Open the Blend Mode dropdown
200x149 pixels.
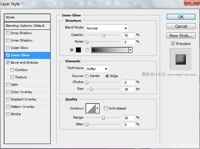tap(107, 28)
